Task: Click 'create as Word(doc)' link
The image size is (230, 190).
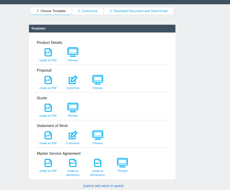Action: click(73, 173)
